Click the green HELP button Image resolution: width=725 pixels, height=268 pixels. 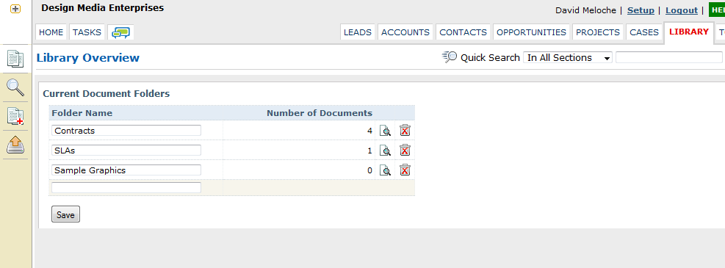click(x=717, y=10)
